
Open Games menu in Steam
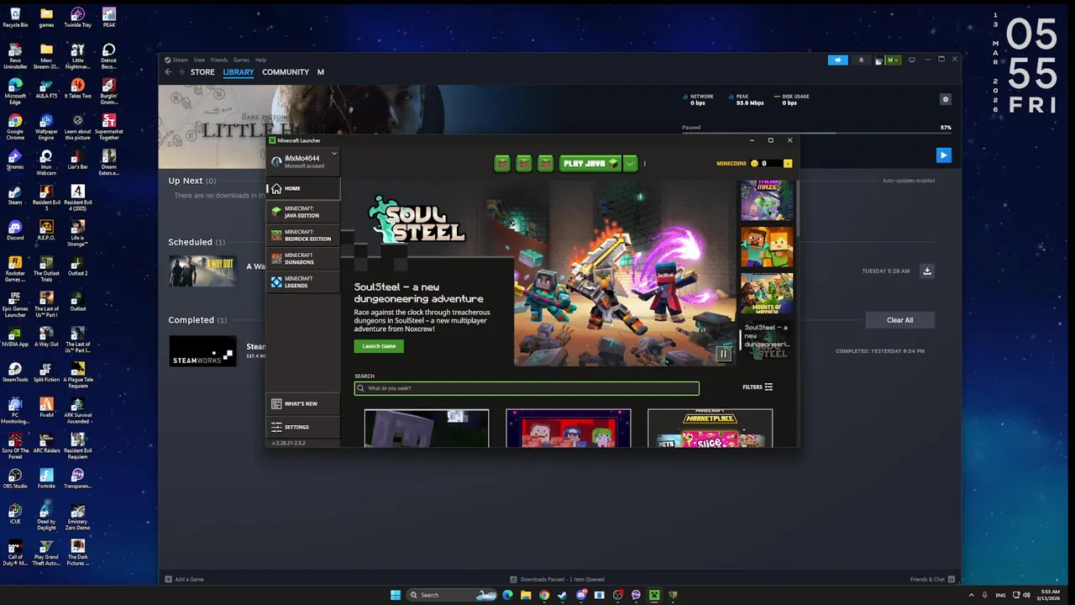point(241,60)
